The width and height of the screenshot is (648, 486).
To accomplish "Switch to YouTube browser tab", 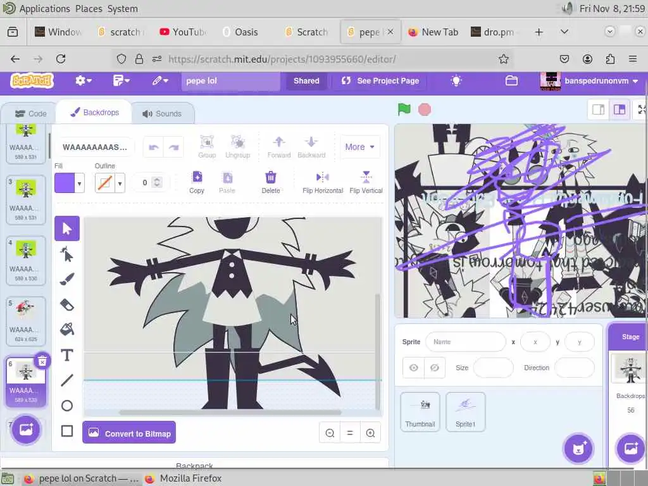I will click(183, 32).
